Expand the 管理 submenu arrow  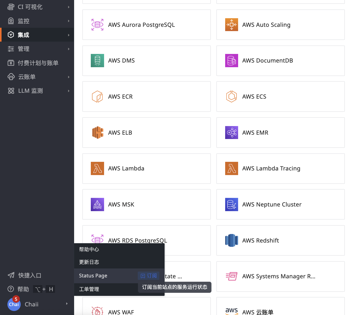(x=69, y=49)
